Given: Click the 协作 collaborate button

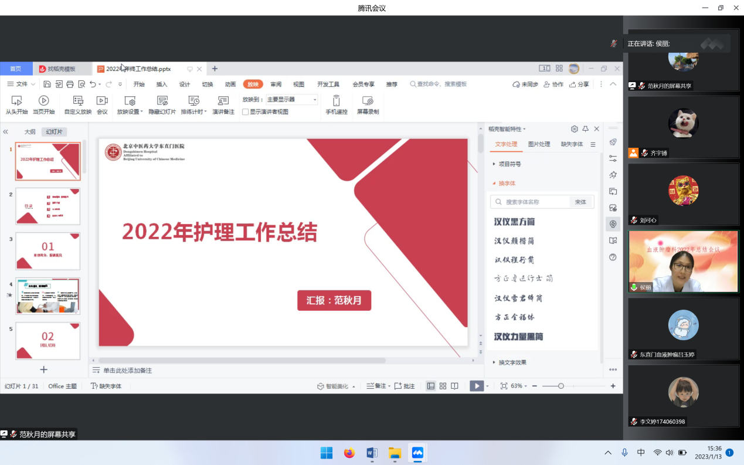Looking at the screenshot, I should click(553, 84).
